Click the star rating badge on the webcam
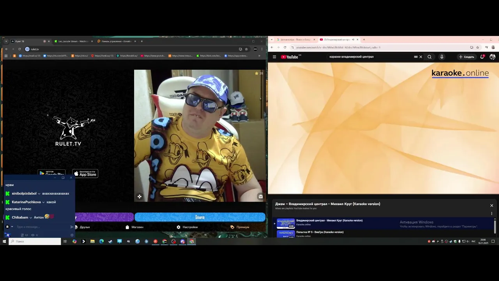 coord(259,73)
